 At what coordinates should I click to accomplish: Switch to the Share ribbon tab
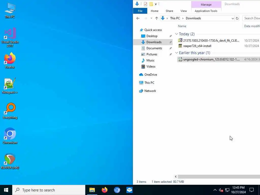pyautogui.click(x=169, y=11)
